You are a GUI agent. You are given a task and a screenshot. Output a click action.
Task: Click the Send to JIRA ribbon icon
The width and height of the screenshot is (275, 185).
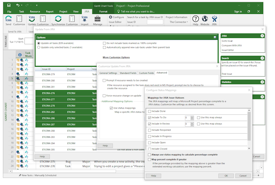8,18
